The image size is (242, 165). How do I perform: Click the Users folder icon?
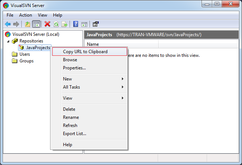14,54
